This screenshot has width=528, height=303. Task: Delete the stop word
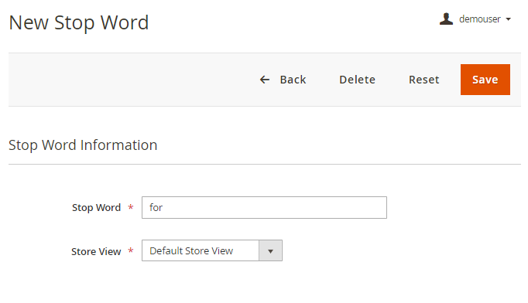[x=357, y=80]
